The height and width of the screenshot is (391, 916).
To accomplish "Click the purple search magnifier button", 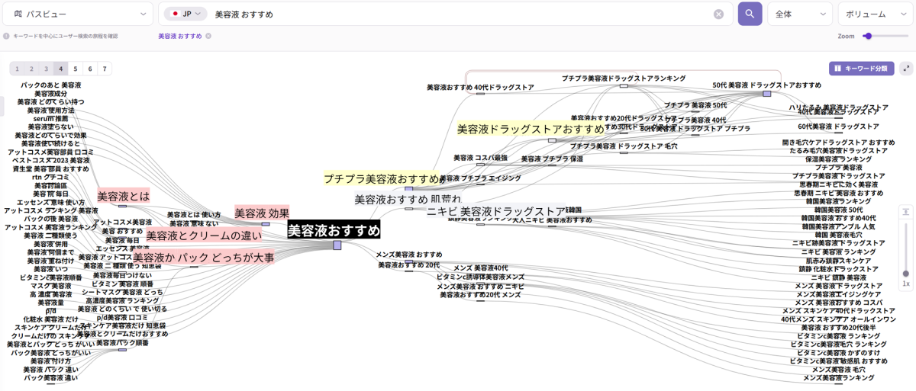I will point(750,14).
